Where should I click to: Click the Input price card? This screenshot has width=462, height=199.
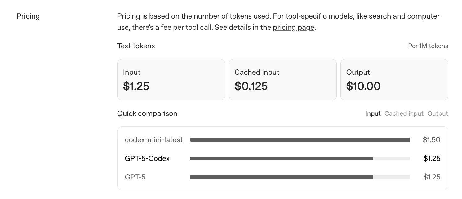point(171,79)
